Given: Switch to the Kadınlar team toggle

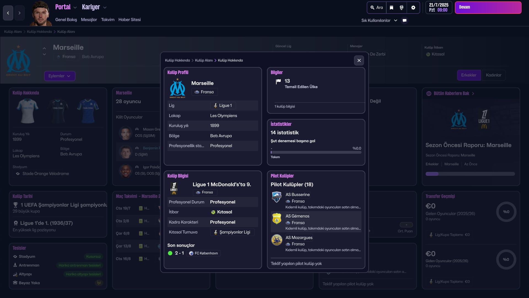Looking at the screenshot, I should 493,75.
